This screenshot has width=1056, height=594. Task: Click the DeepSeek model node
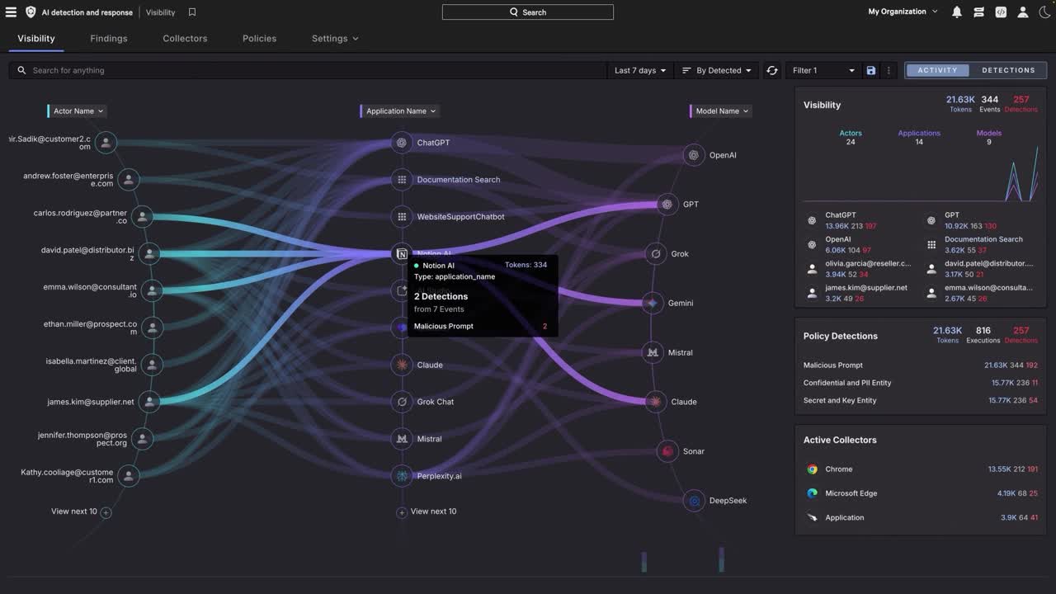pos(695,501)
